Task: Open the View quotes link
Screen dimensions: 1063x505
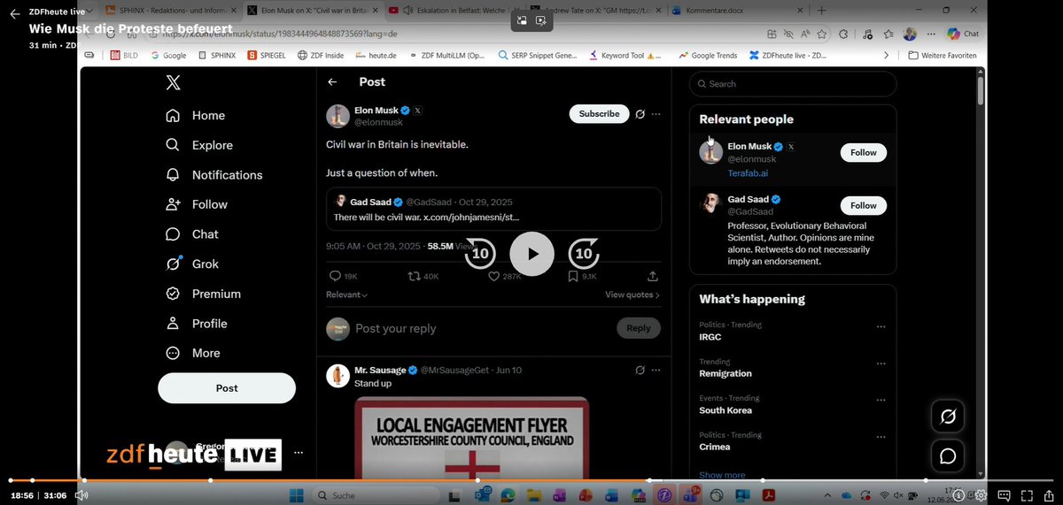Action: (x=632, y=295)
